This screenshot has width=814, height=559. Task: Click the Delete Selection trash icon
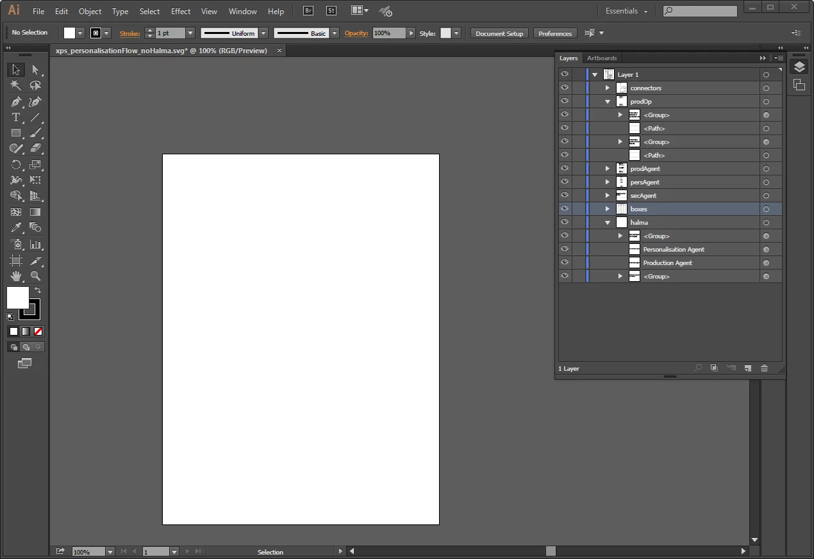coord(764,368)
